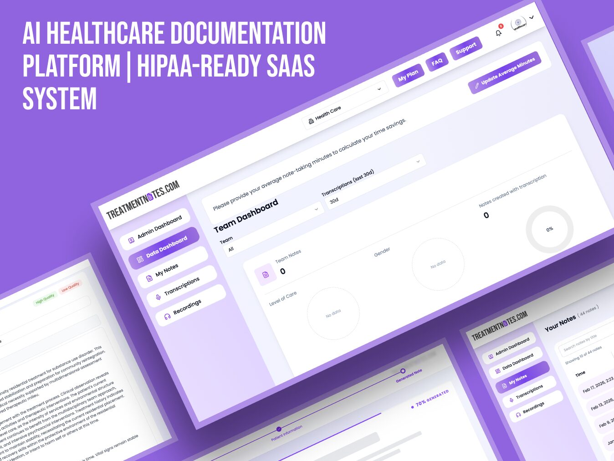
Task: Click the TreatmentNotes.com logo in main window
Action: (x=143, y=200)
